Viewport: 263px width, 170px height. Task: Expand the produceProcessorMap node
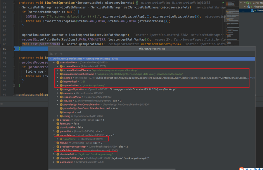tap(54, 147)
